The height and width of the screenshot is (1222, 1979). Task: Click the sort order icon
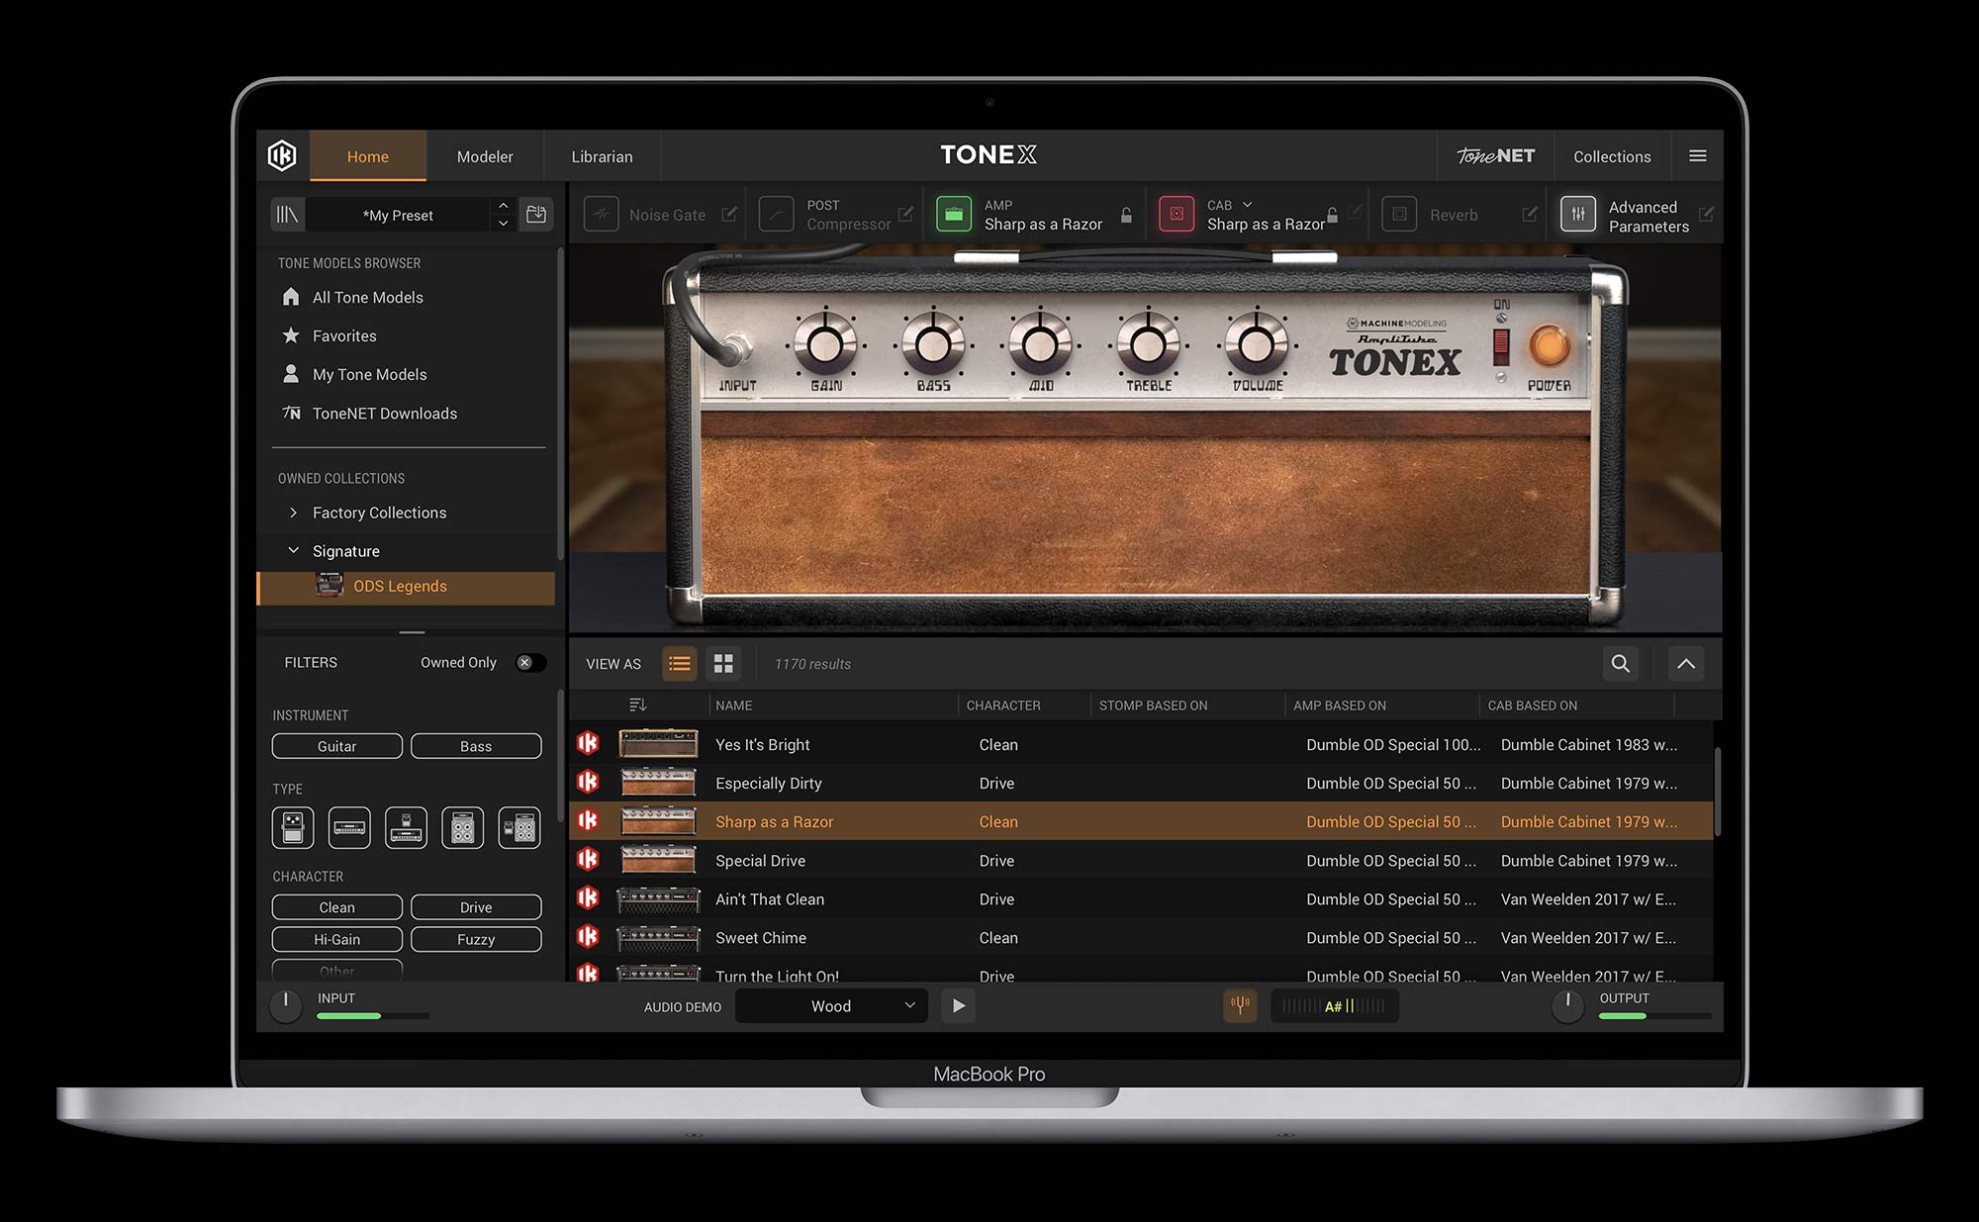(x=638, y=705)
